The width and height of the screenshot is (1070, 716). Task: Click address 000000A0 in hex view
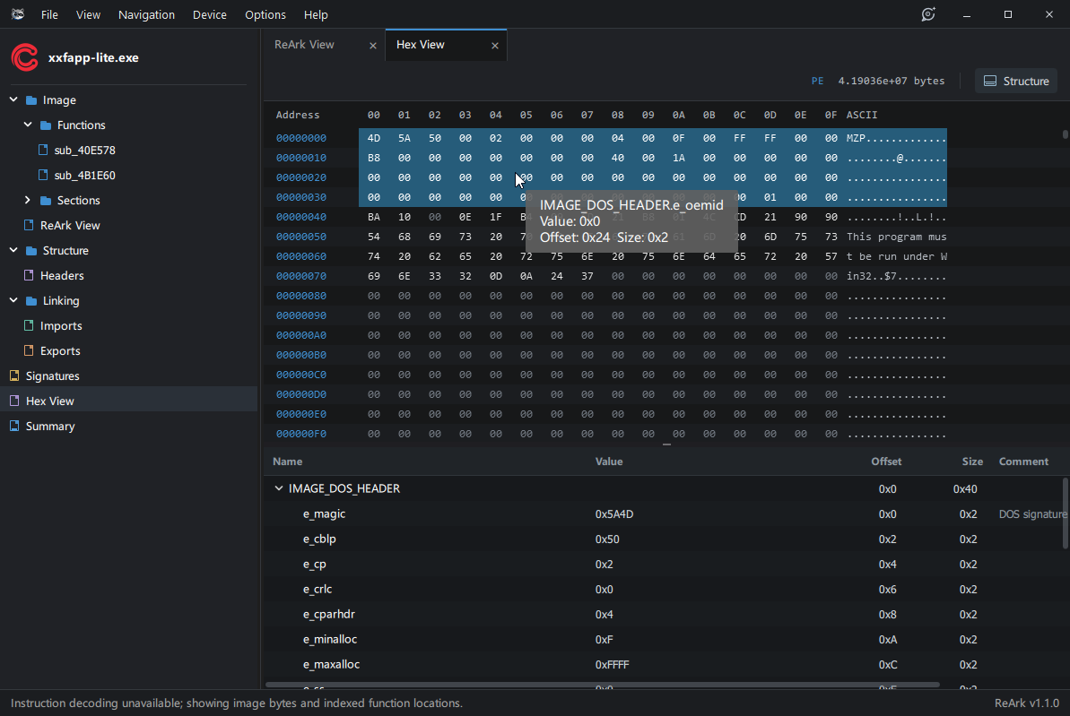click(301, 335)
